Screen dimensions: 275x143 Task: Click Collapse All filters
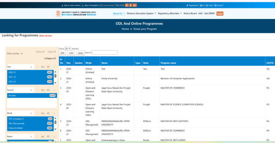(50, 58)
